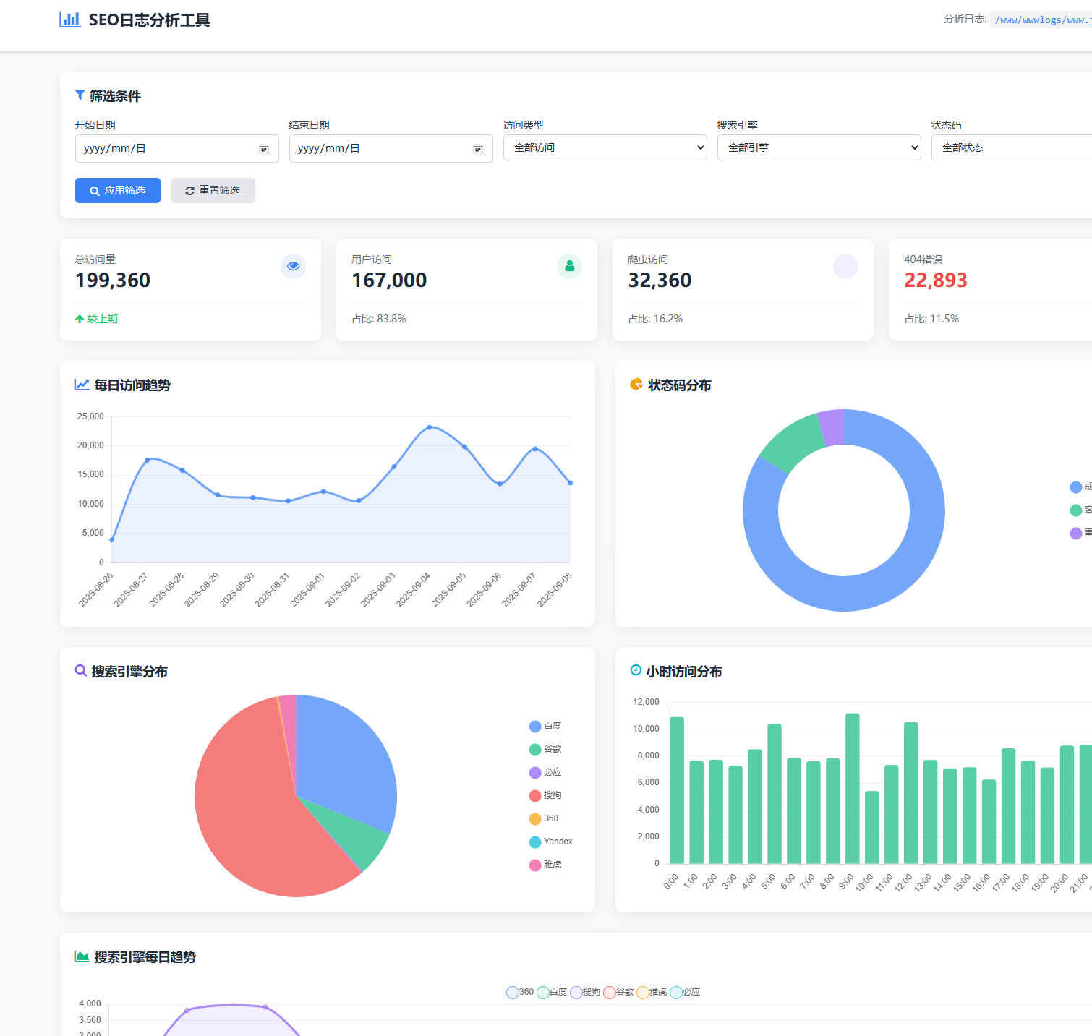Screen dimensions: 1092x1036
Task: Click the line-chart icon beside 每日访问趋势
Action: (x=82, y=385)
